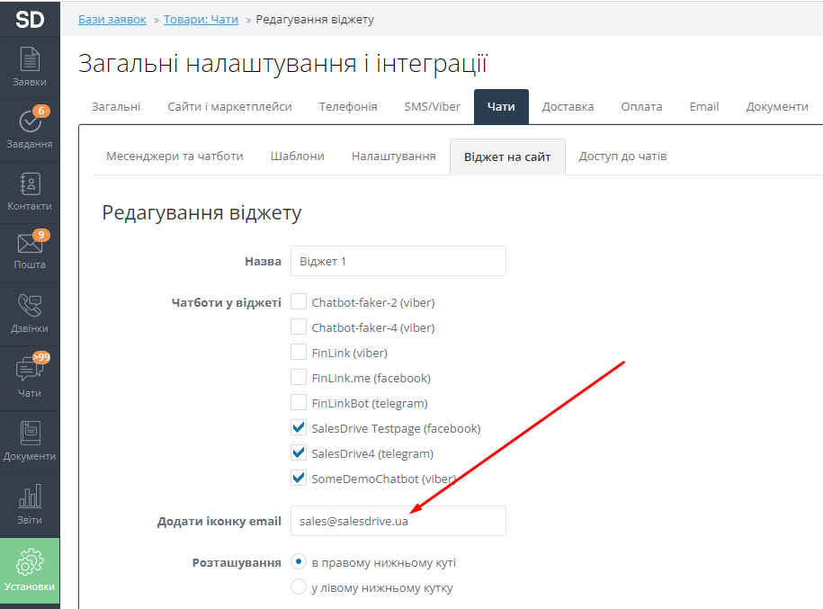Image resolution: width=823 pixels, height=609 pixels.
Task: Uncheck SalesDrive Testpage (facebook)
Action: coord(299,428)
